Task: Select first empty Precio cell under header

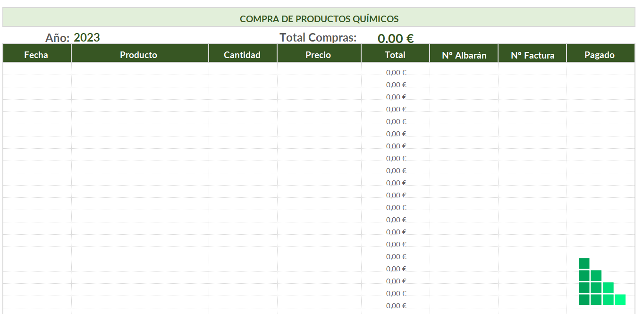Action: coord(319,69)
